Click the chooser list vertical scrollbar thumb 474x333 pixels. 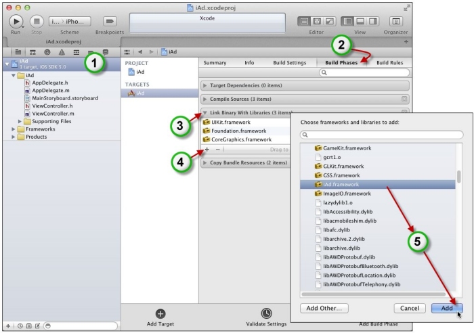(x=459, y=177)
